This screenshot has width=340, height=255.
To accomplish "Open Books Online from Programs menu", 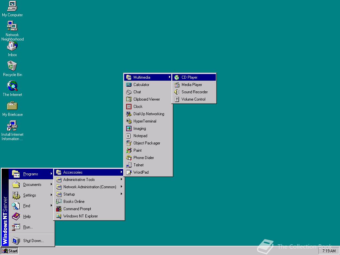I will 89,202.
